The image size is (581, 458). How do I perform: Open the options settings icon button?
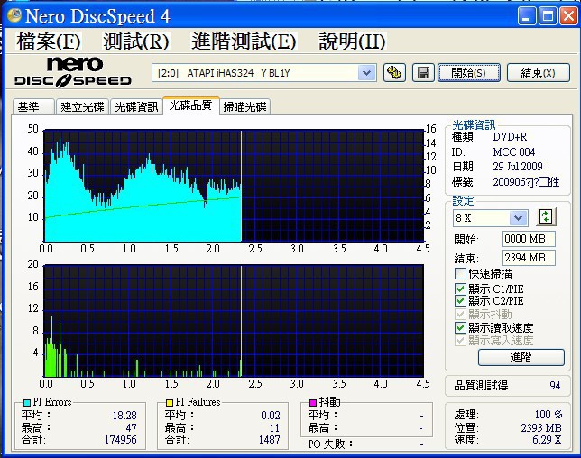click(394, 72)
